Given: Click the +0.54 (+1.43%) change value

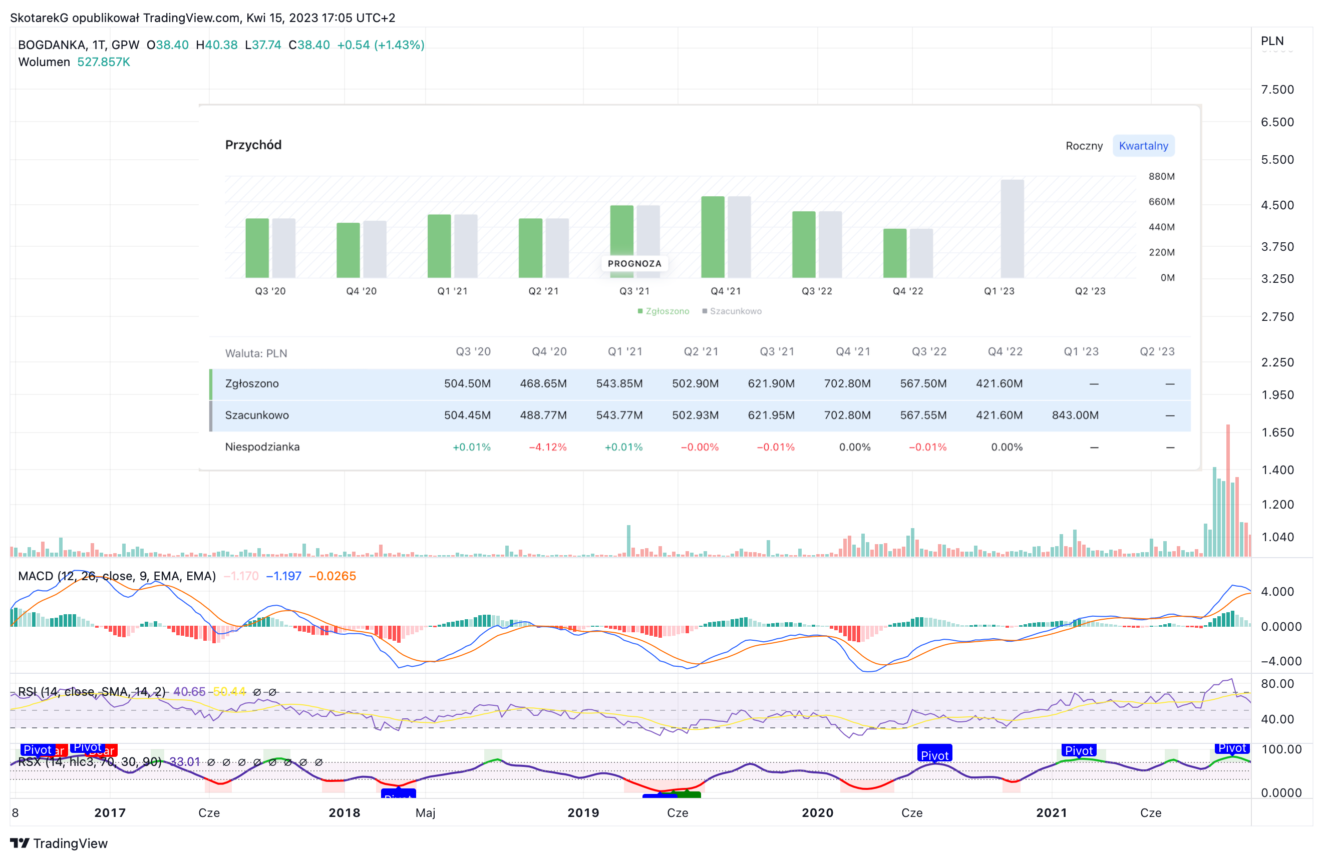Looking at the screenshot, I should 380,45.
